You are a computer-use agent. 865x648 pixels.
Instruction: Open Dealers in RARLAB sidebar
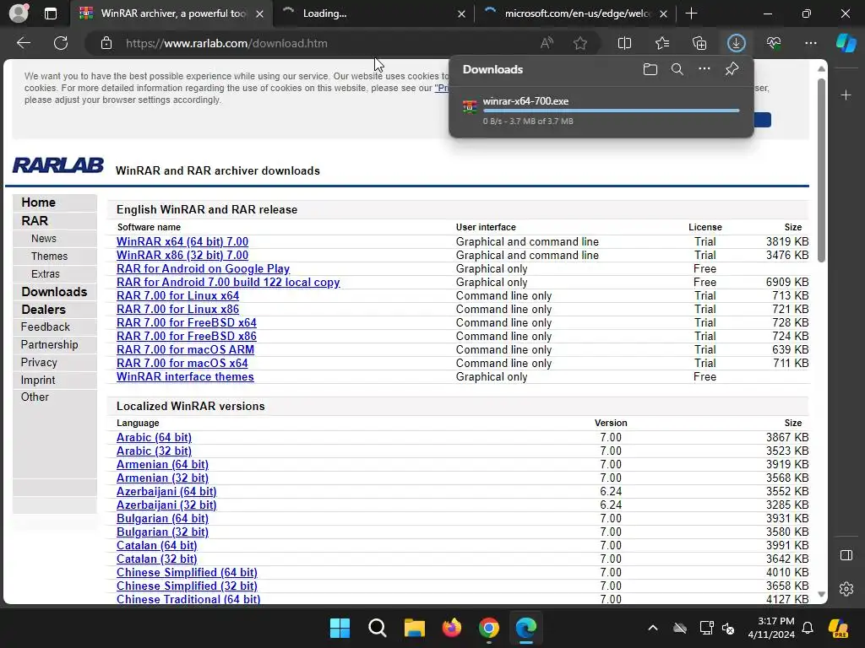point(44,309)
